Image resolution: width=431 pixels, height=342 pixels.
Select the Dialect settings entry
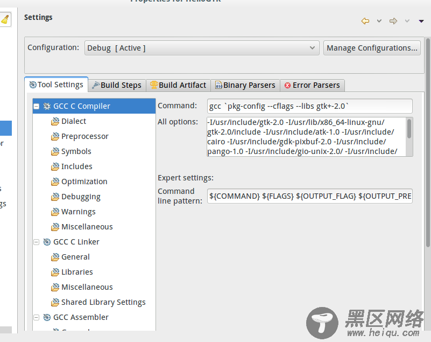tap(74, 121)
